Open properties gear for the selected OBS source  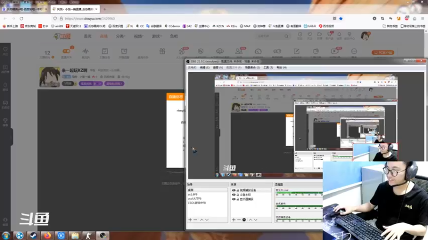(244, 220)
